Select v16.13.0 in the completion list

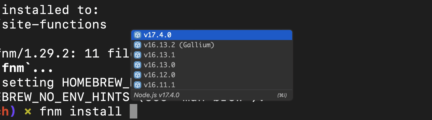pos(212,65)
